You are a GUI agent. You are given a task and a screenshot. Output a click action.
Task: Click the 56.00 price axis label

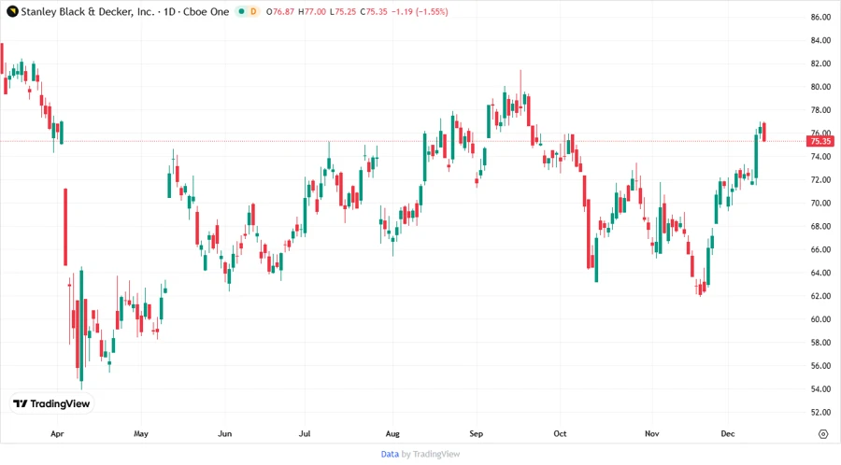point(820,366)
